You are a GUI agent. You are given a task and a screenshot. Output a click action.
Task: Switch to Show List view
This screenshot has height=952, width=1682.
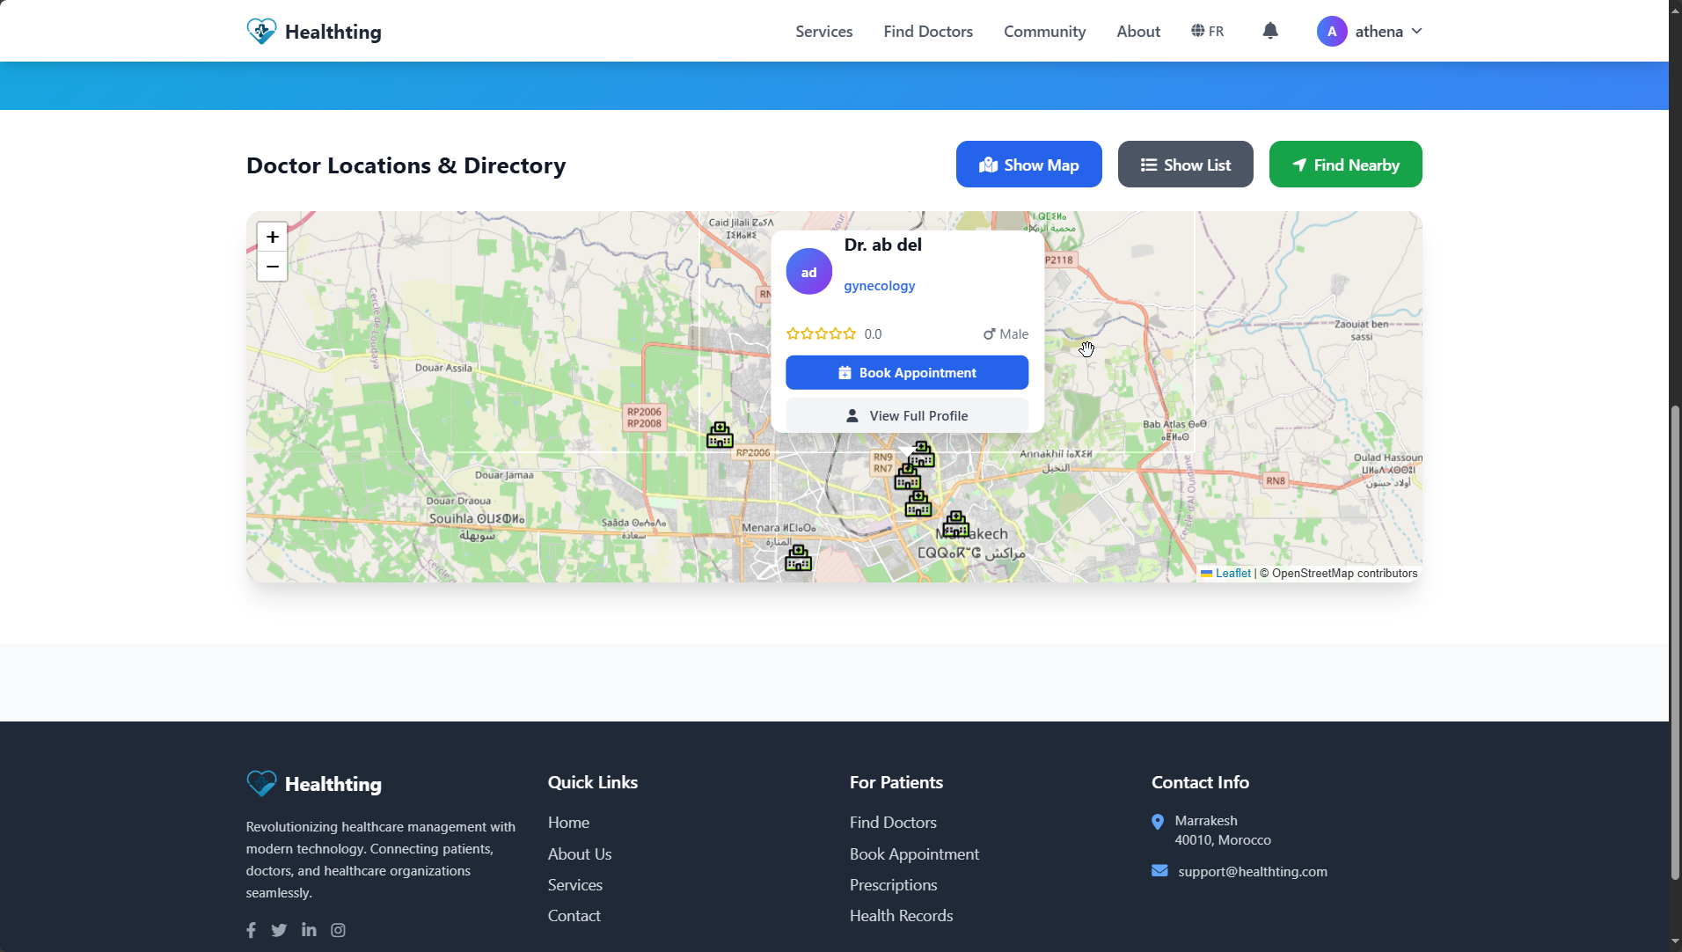1185,164
